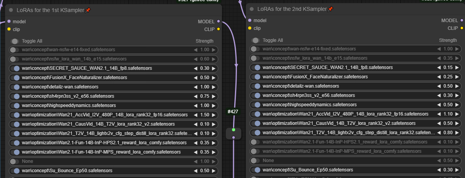Decrease CausVid strength 0.50 in 2nd KSampler
The width and height of the screenshot is (465, 178).
(x=439, y=123)
